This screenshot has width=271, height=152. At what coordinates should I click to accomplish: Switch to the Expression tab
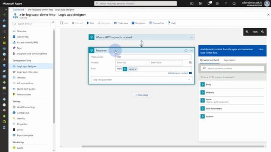click(x=230, y=60)
